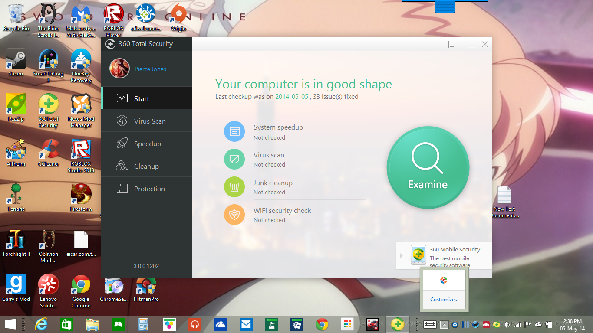Open the Windows Start button

coord(11,324)
